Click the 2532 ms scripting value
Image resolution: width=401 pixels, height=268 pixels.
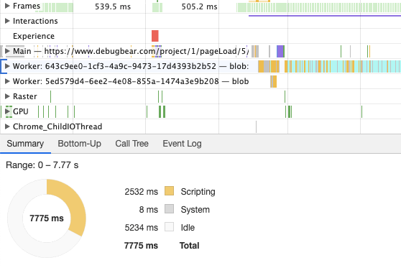(x=142, y=192)
